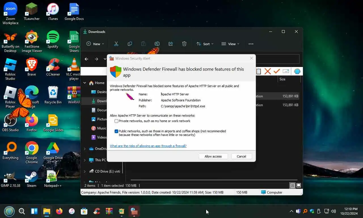Share the selected file from Downloads
The image size is (363, 218).
[x=170, y=44]
